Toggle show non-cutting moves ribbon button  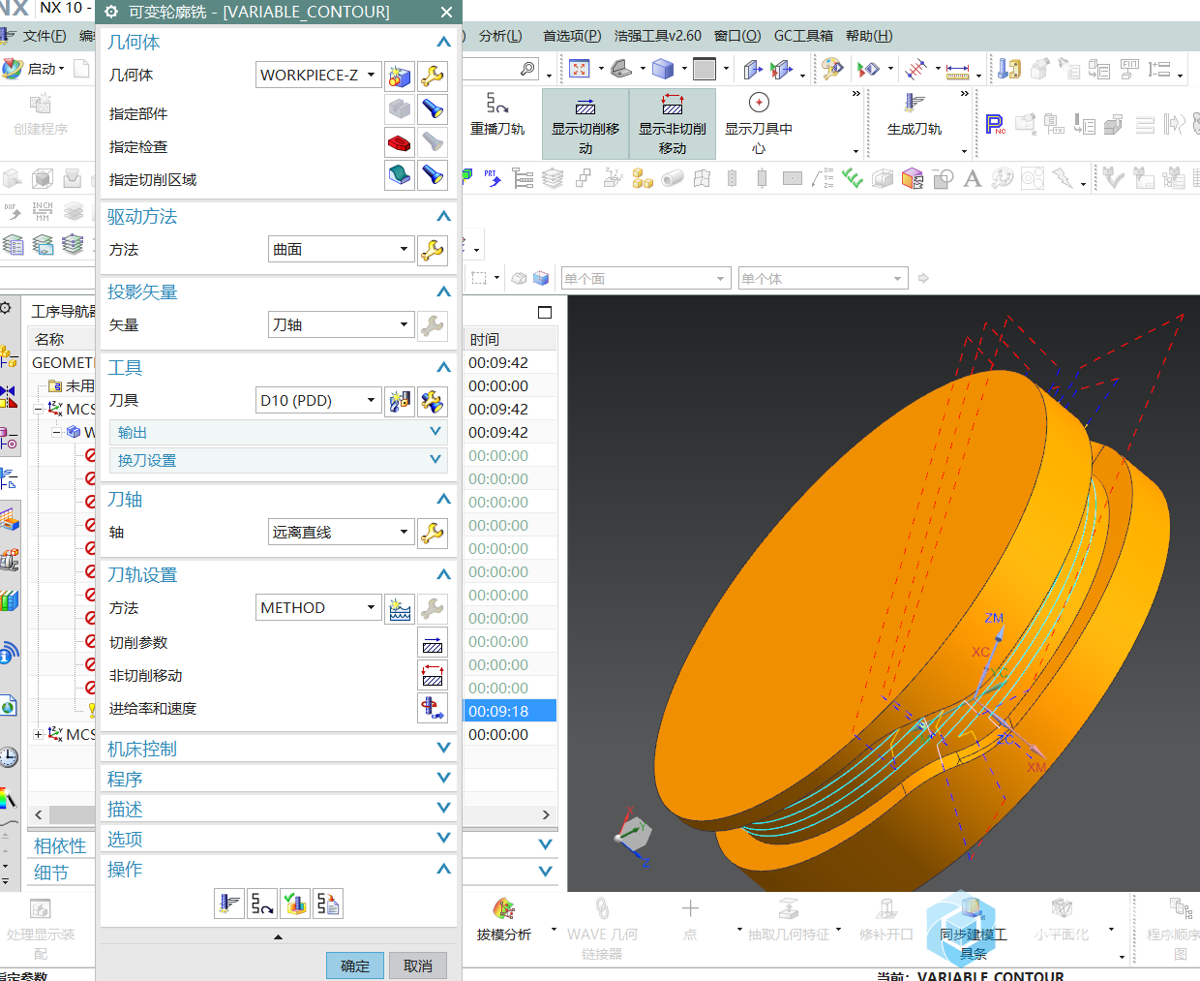coord(673,124)
